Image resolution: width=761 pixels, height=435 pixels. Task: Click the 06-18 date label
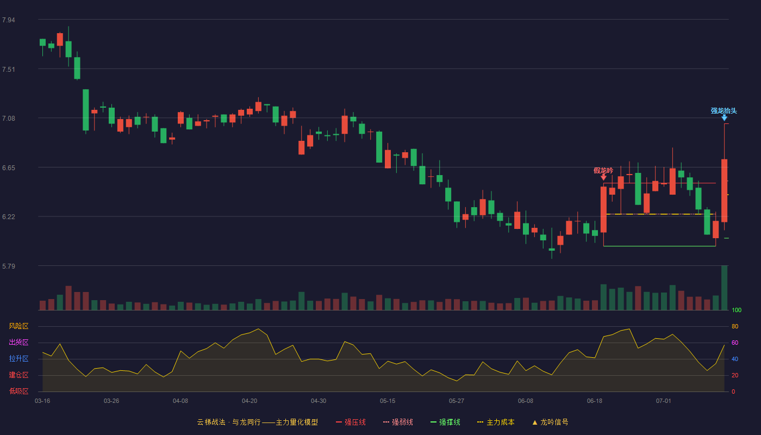coord(595,401)
